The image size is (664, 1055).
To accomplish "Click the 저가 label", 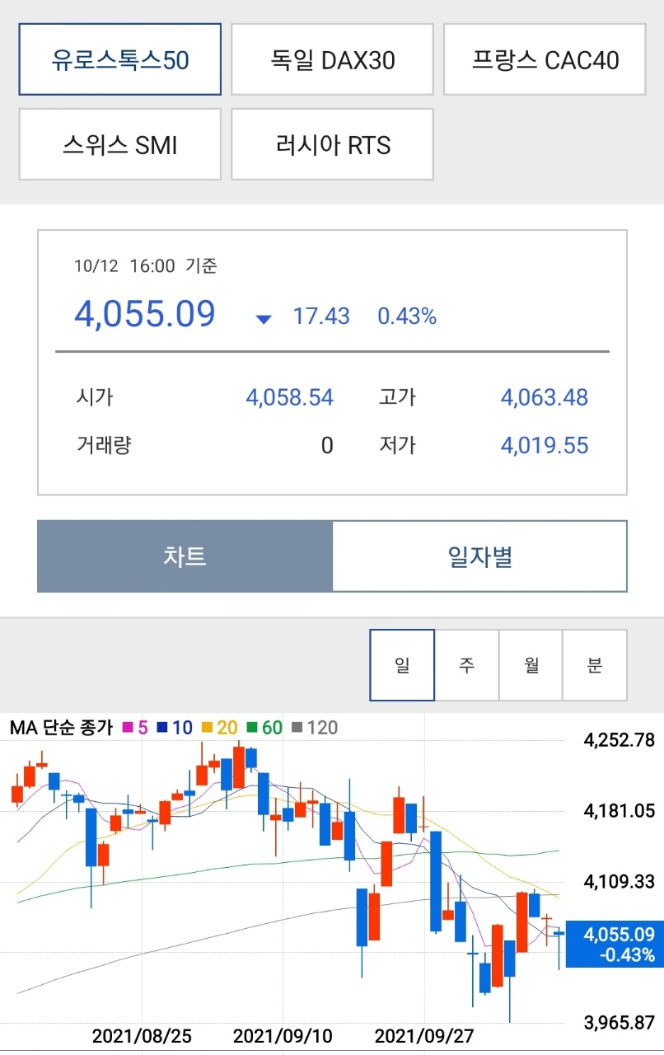I will pos(398,446).
